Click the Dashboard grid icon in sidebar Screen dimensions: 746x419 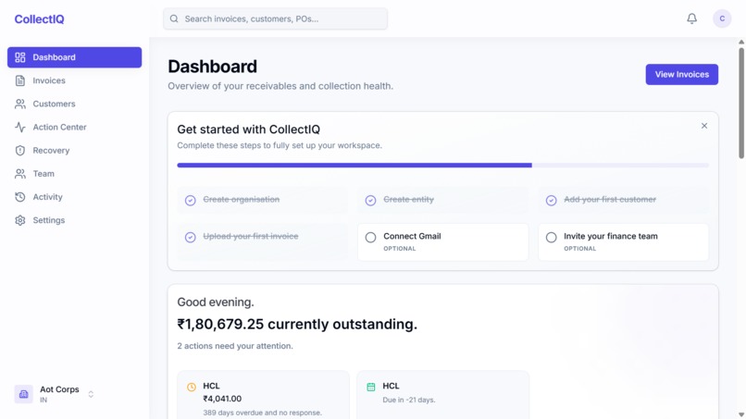click(20, 57)
